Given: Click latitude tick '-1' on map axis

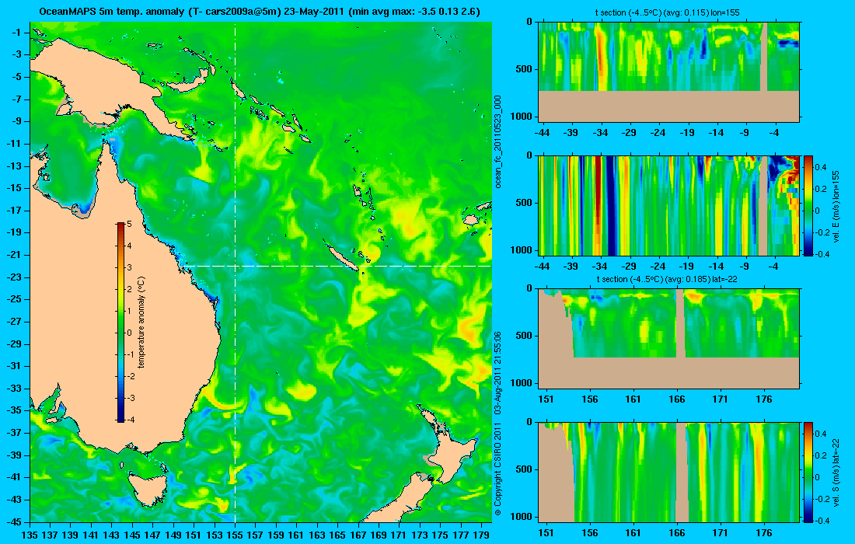Looking at the screenshot, I should point(16,33).
